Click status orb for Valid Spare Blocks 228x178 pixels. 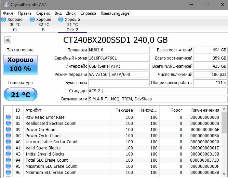(8, 148)
